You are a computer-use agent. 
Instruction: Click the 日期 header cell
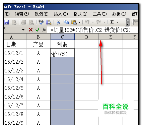[x=15, y=44]
